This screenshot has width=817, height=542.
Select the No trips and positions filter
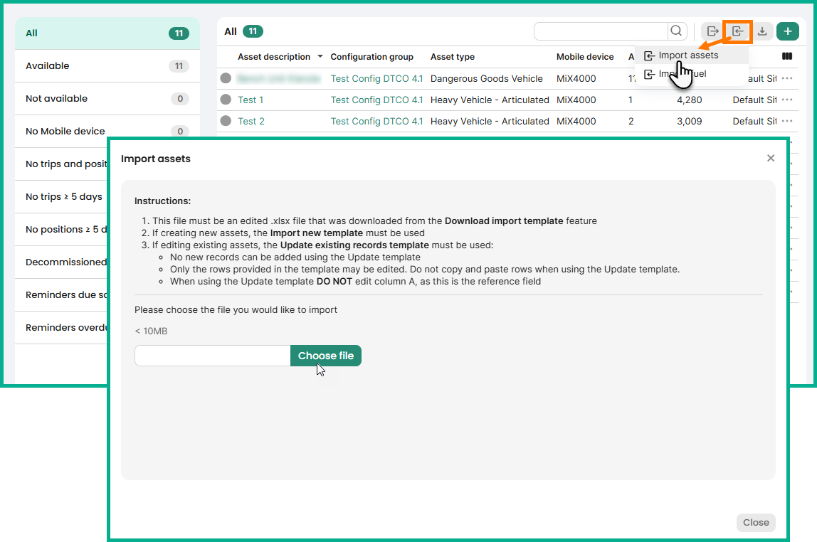pos(61,164)
